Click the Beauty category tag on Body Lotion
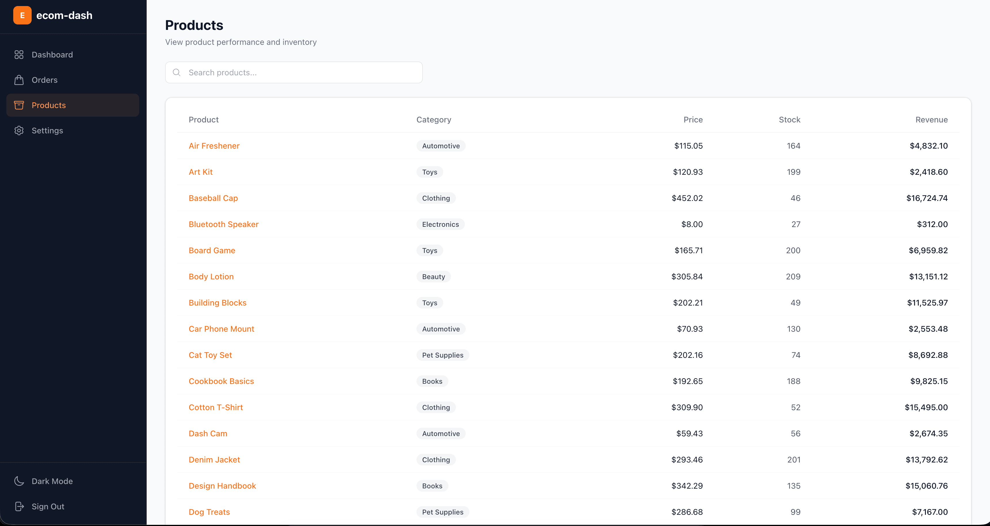 coord(433,277)
